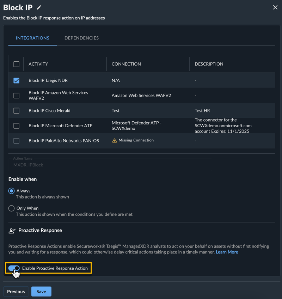282x299 pixels.
Task: Click the Block IP Amazon Web Services WAFV2 activity
Action: coord(59,95)
